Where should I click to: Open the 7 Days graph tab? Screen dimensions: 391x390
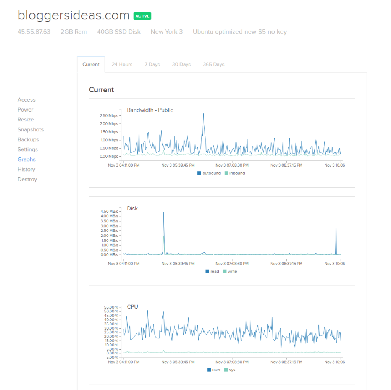coord(152,65)
